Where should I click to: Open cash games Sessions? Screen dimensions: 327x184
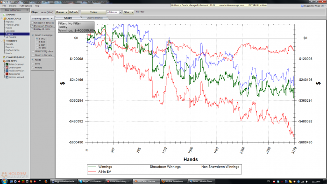pos(10,31)
